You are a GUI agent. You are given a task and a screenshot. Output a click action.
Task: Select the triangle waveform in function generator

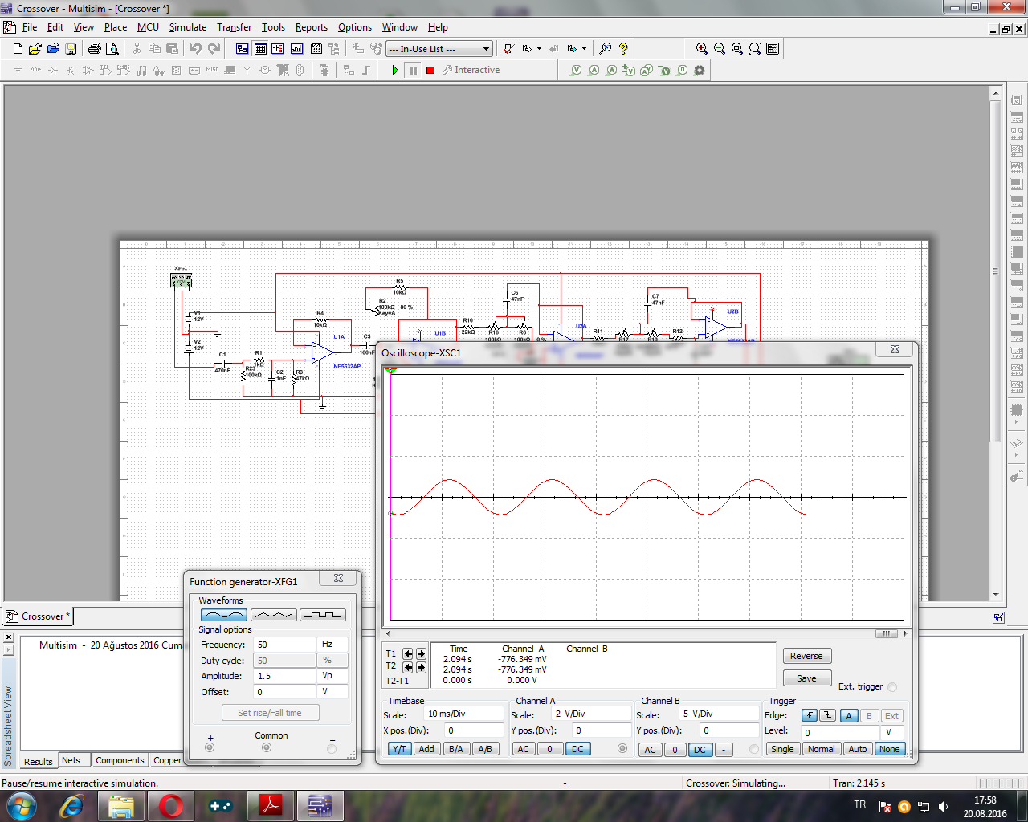(273, 615)
